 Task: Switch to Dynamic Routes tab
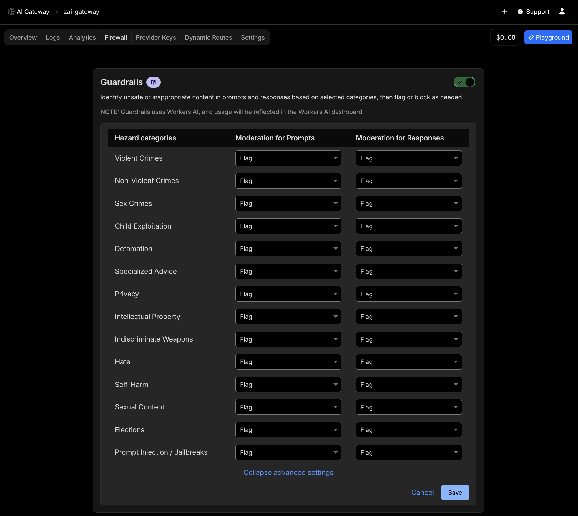[x=208, y=37]
